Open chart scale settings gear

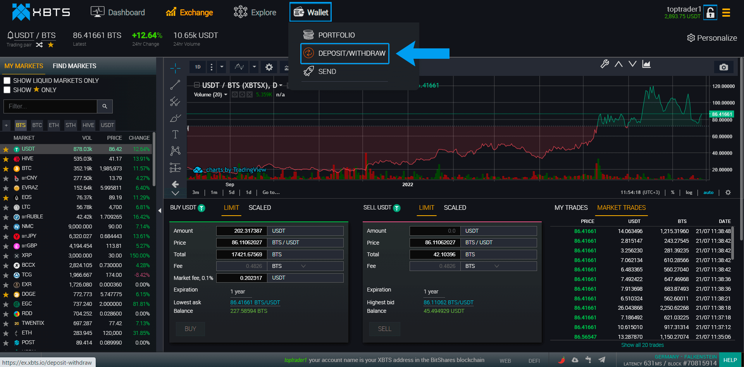click(x=728, y=192)
